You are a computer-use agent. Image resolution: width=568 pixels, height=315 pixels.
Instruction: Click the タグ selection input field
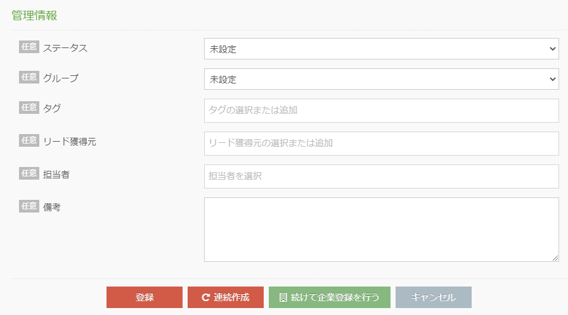[382, 111]
